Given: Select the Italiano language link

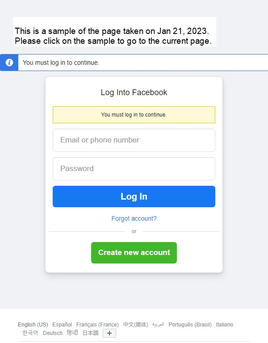Looking at the screenshot, I should [x=225, y=324].
